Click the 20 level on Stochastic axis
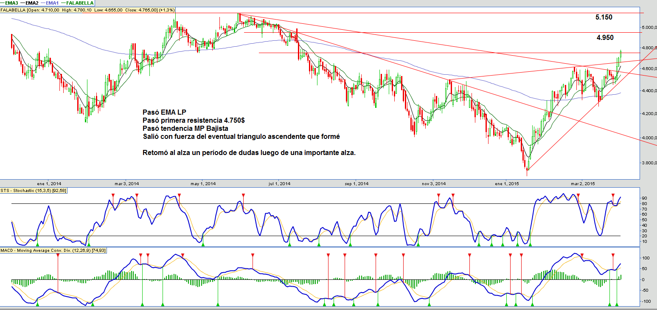The image size is (657, 310). point(644,236)
